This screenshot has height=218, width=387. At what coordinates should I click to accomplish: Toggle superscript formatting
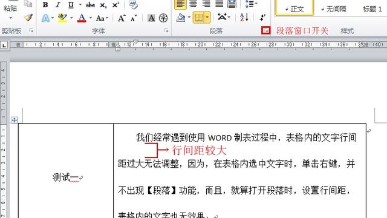click(115, 5)
